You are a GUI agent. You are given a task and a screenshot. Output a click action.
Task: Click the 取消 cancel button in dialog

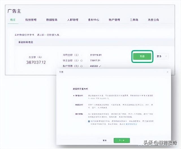pyautogui.click(x=105, y=140)
